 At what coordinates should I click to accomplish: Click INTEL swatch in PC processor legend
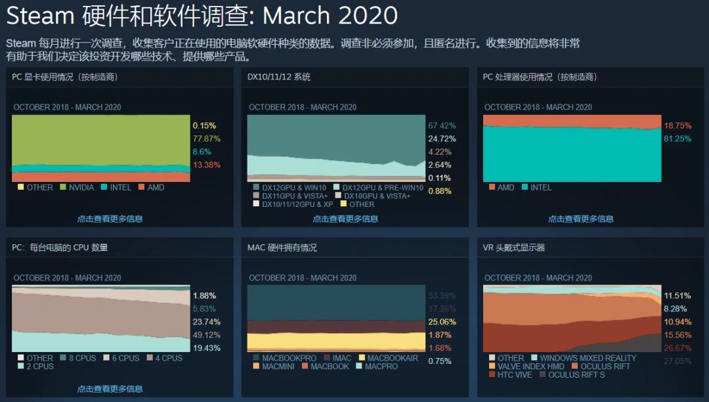pyautogui.click(x=525, y=187)
